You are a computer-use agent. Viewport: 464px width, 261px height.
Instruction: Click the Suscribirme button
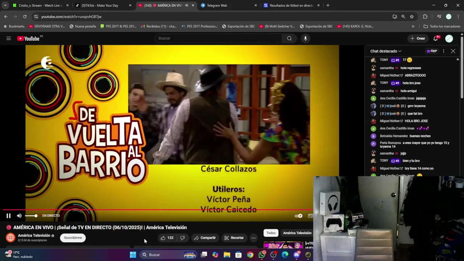point(73,238)
